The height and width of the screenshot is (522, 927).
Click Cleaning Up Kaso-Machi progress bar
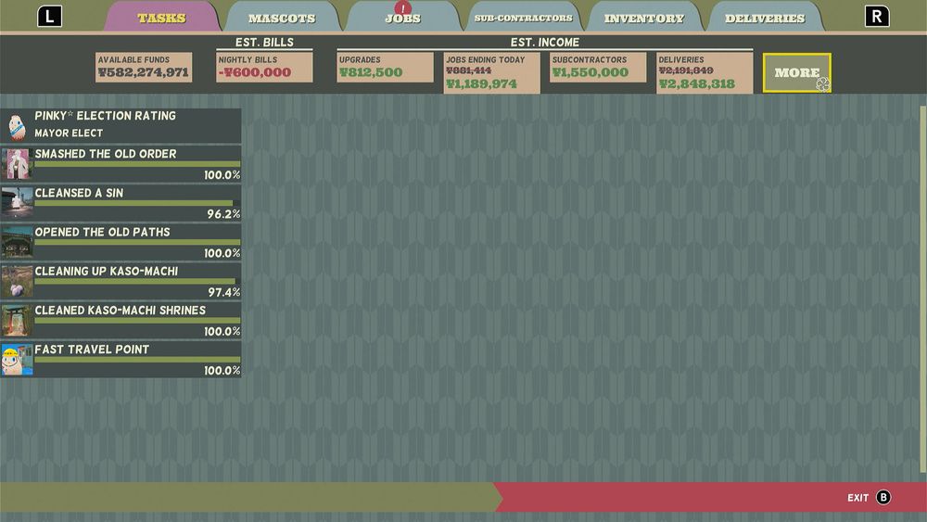137,281
